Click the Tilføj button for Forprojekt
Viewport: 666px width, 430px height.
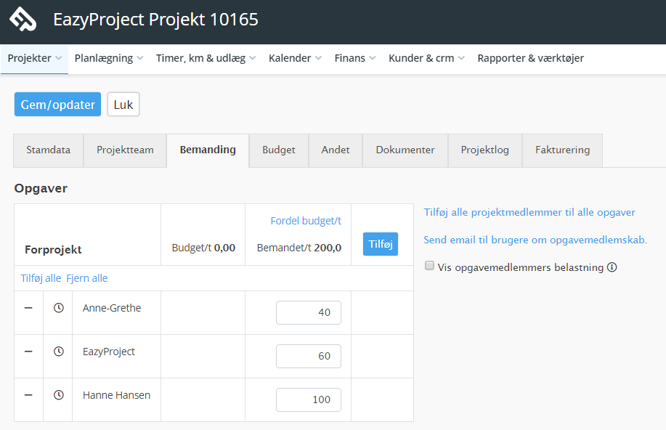click(381, 244)
